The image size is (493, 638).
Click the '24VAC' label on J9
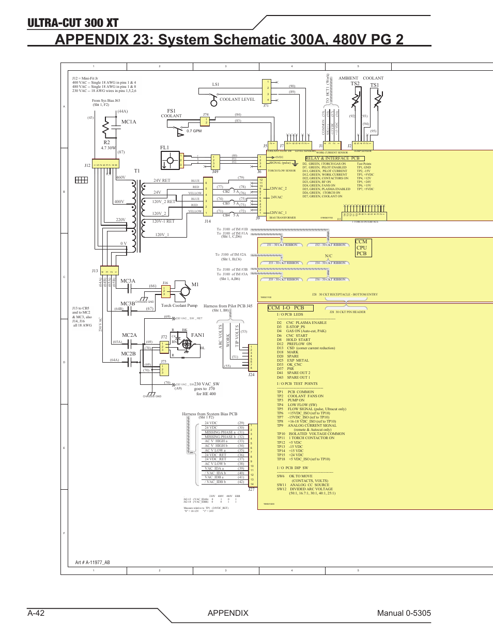click(276, 197)
